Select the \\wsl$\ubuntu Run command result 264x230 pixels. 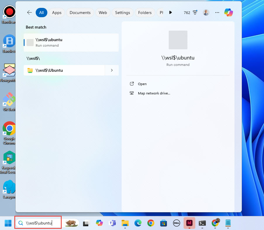(x=71, y=43)
